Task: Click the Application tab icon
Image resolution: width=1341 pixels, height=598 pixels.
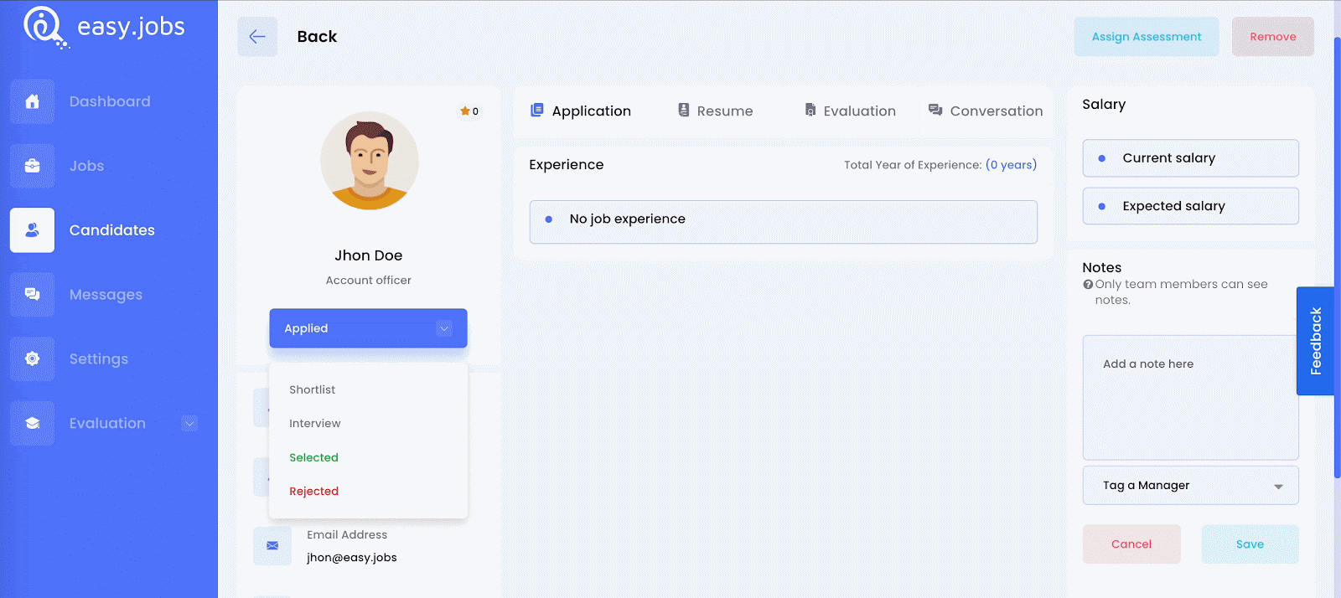Action: tap(537, 110)
